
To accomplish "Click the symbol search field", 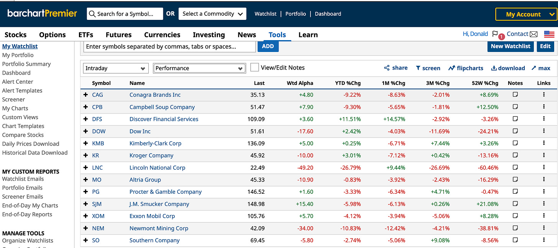I will [125, 14].
